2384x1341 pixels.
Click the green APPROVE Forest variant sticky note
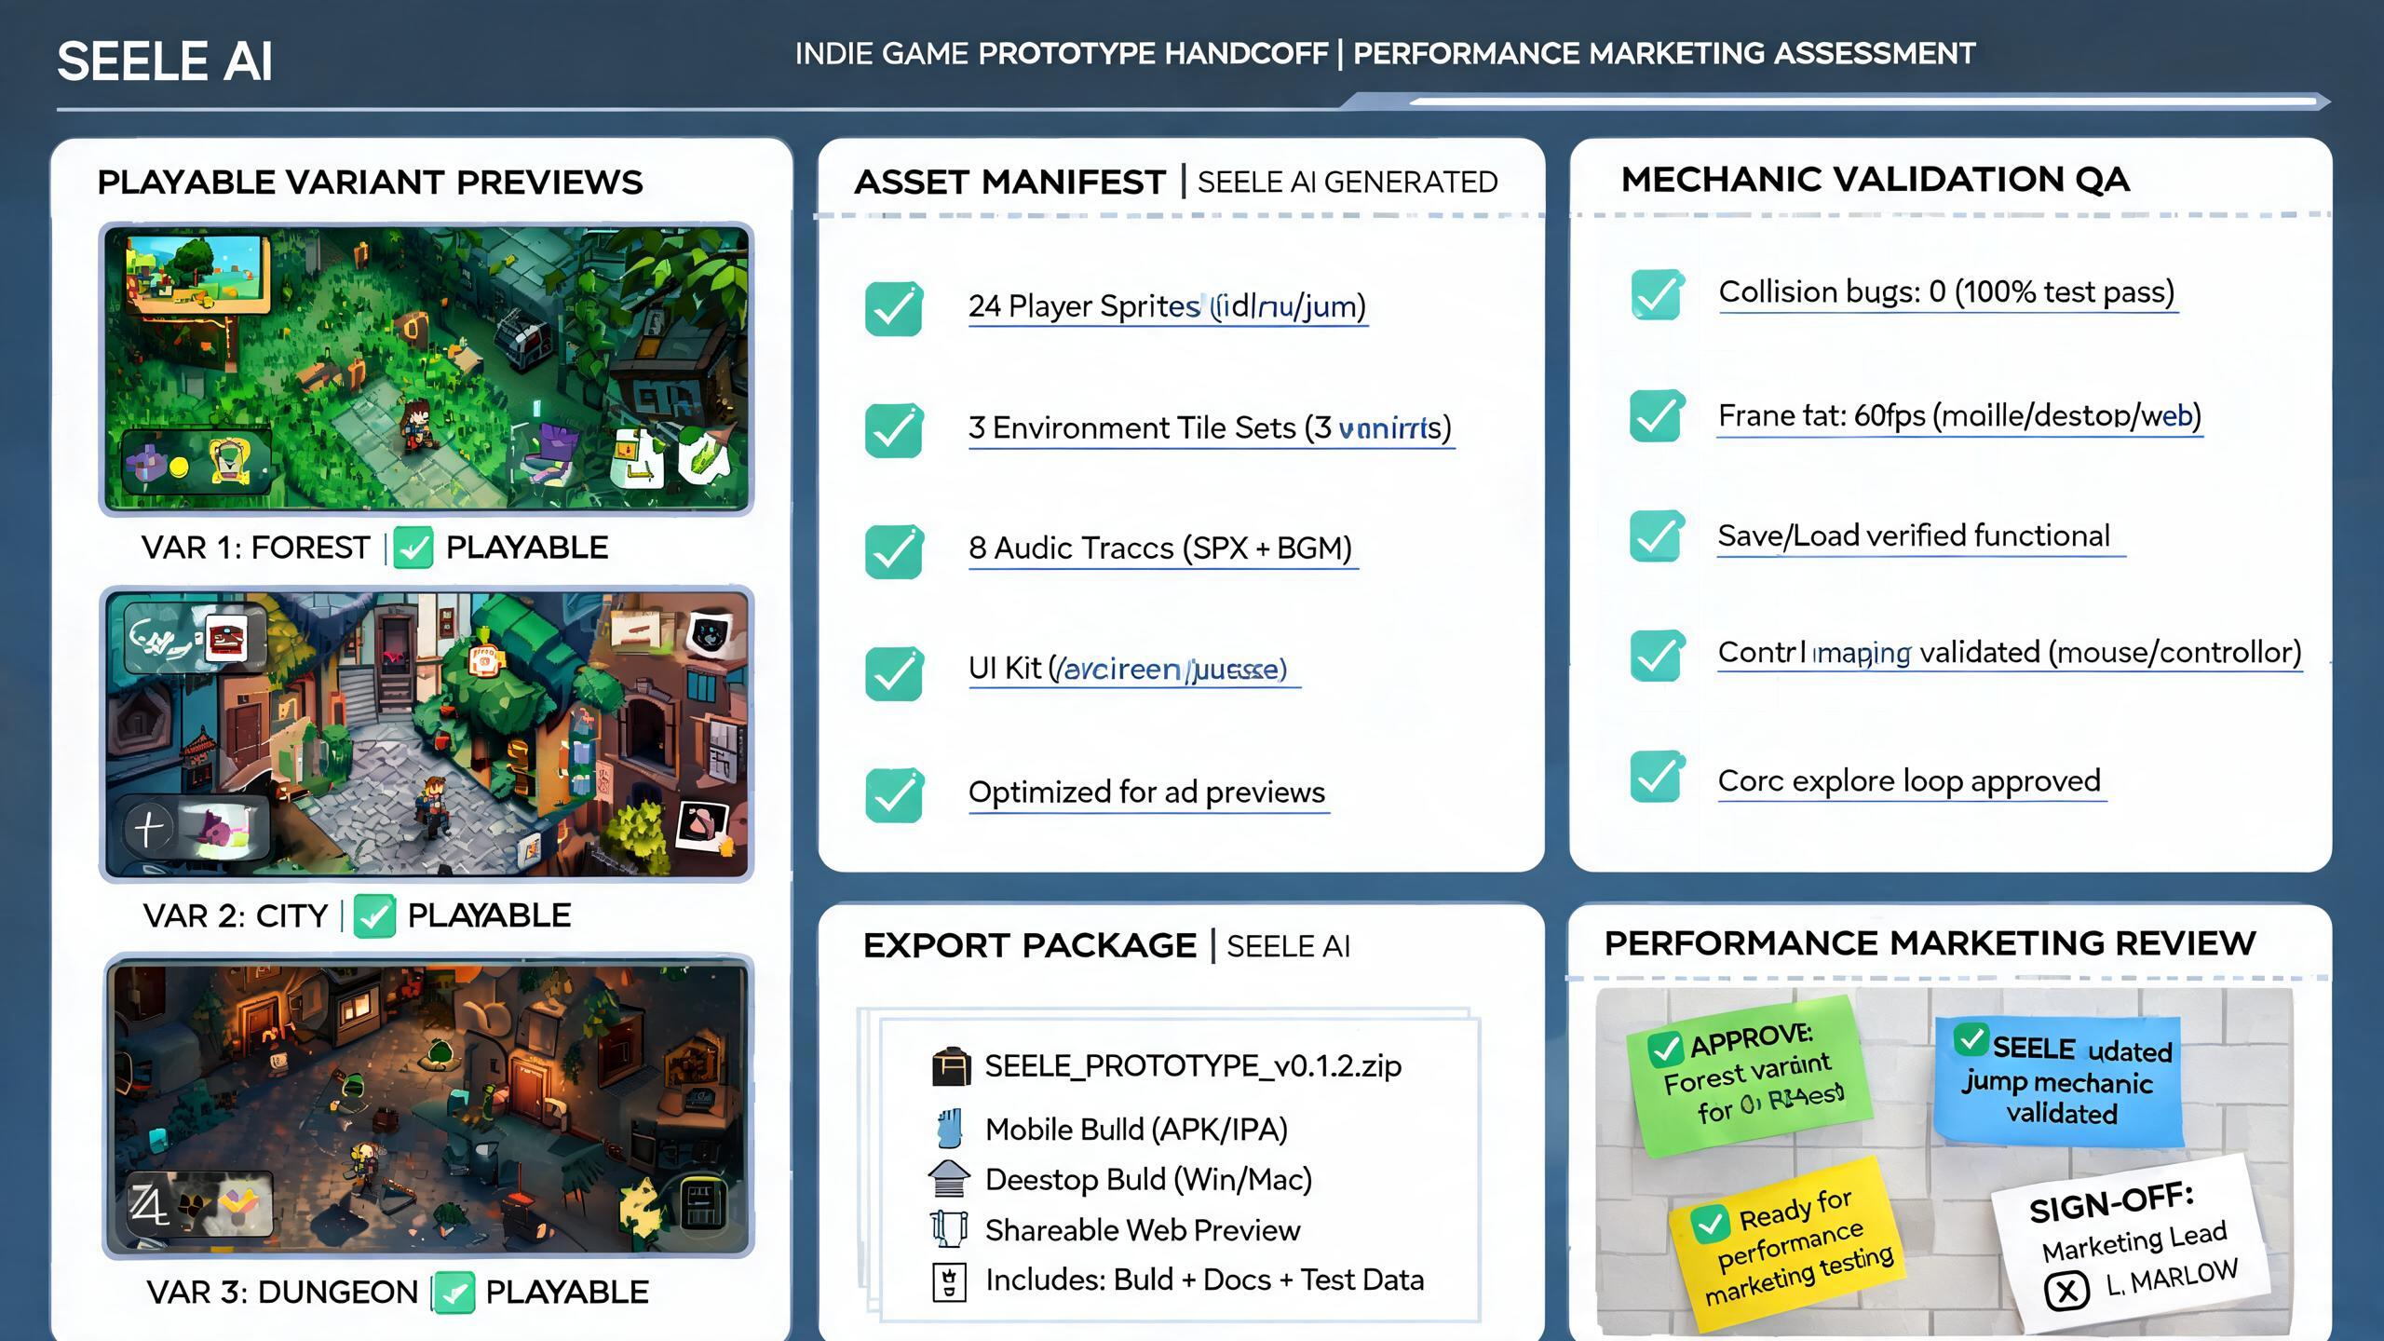[1749, 1076]
